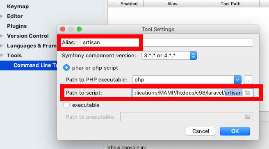
Task: Click the green zoom window button
Action: pos(79,29)
